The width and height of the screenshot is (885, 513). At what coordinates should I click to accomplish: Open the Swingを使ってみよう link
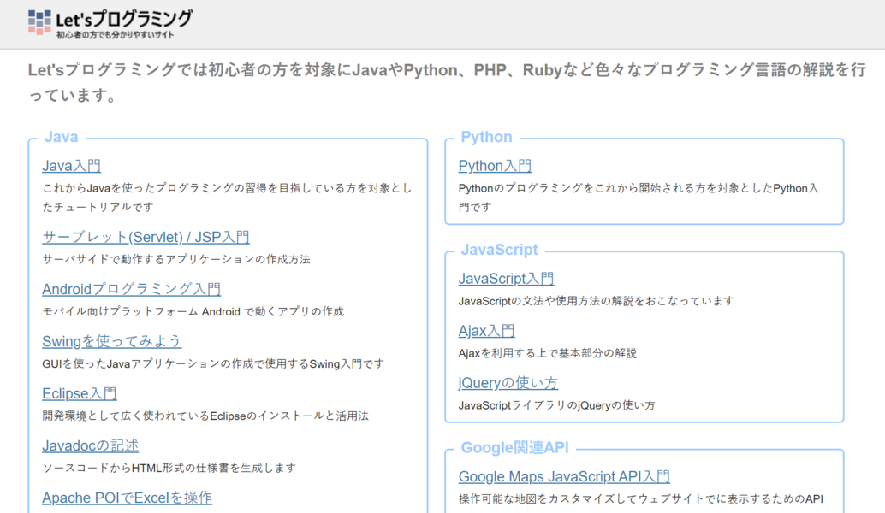[x=112, y=340]
